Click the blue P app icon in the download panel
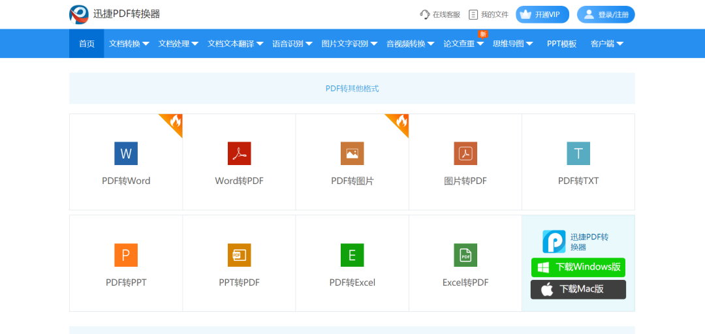Viewport: 705px width, 334px height. tap(554, 241)
